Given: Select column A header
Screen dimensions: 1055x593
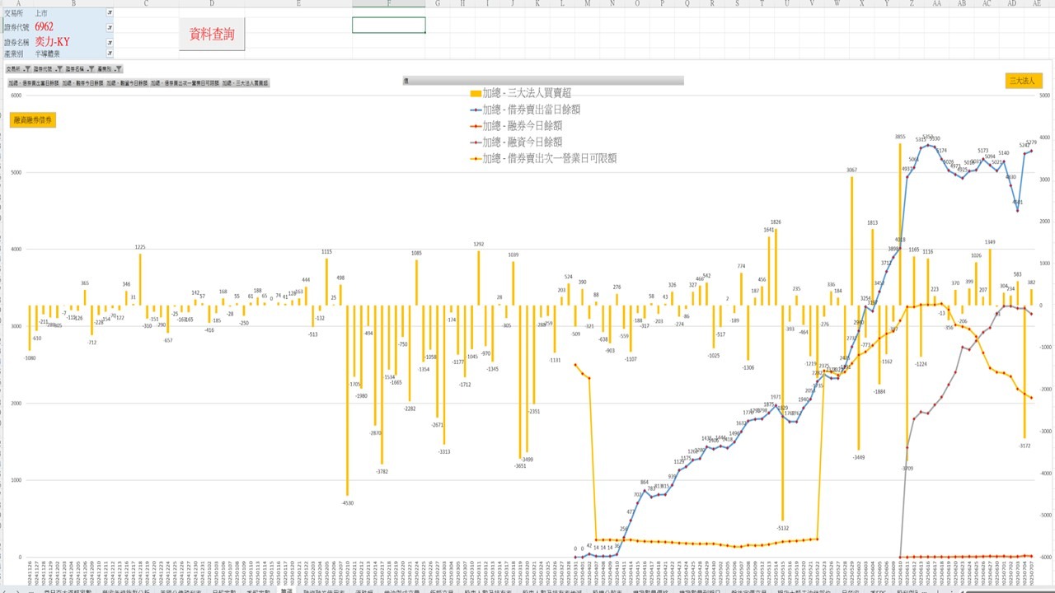Looking at the screenshot, I should point(18,4).
